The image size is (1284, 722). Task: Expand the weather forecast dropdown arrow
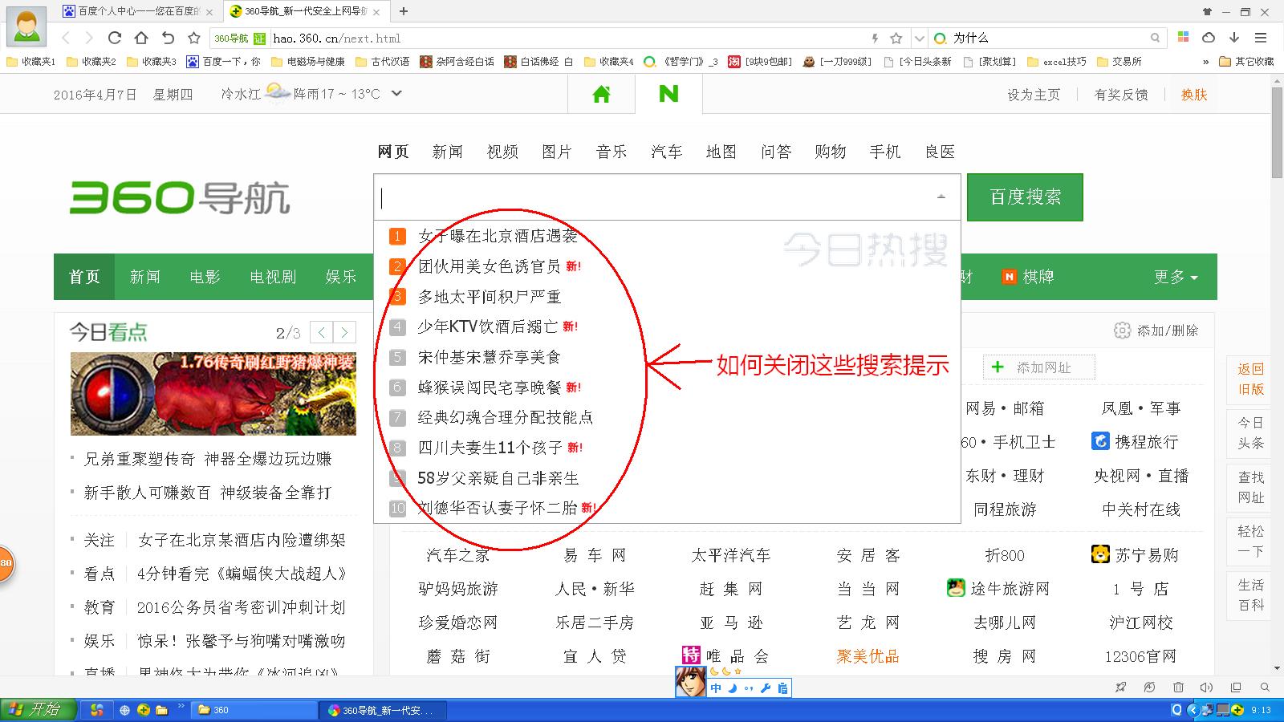396,93
